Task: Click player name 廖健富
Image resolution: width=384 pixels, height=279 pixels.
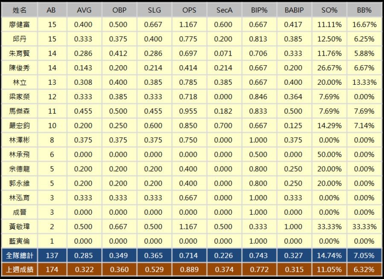Action: tap(19, 24)
